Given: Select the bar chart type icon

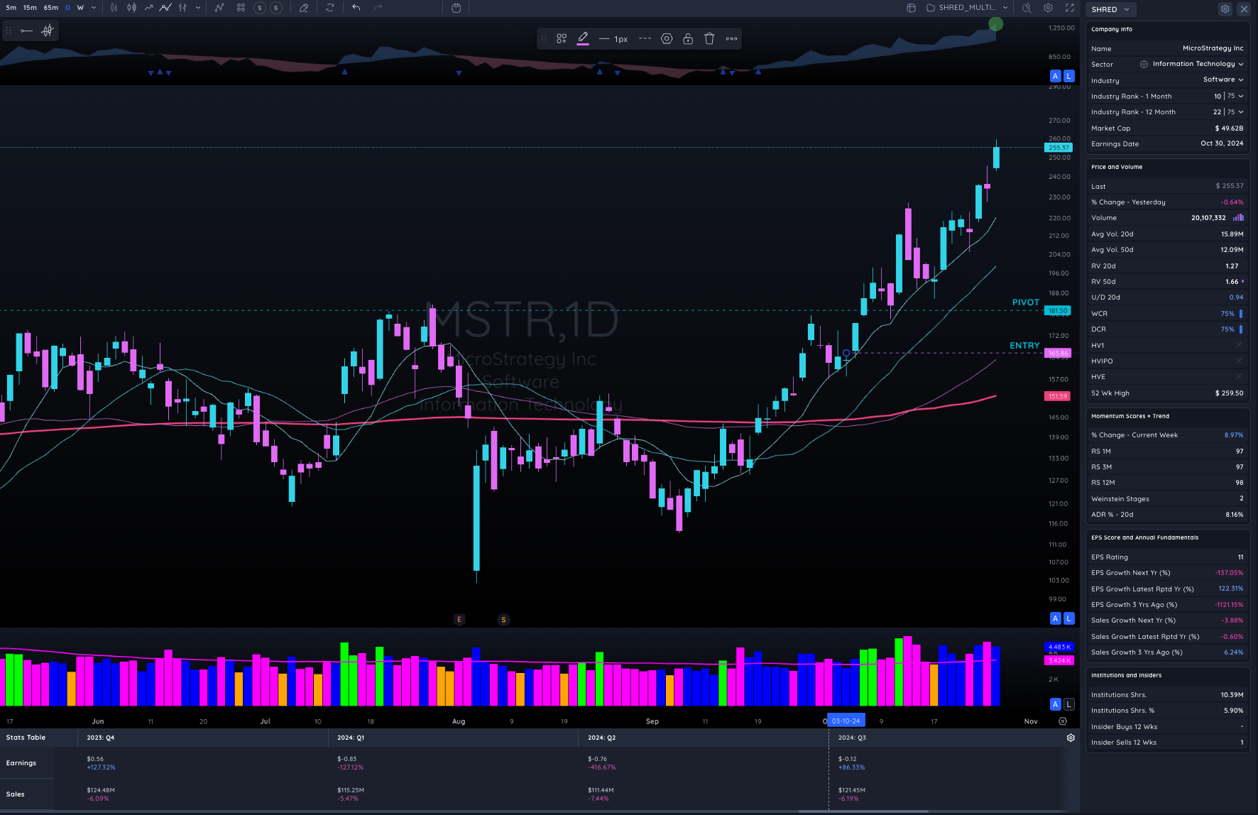Looking at the screenshot, I should [114, 8].
